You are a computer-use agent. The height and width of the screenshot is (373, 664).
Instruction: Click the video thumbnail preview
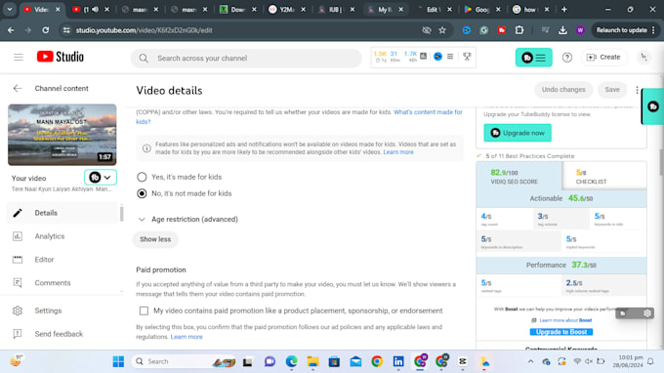point(62,135)
